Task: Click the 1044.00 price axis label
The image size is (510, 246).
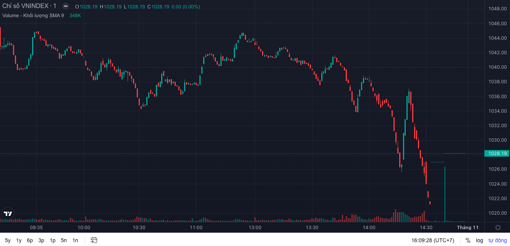Action: 497,38
